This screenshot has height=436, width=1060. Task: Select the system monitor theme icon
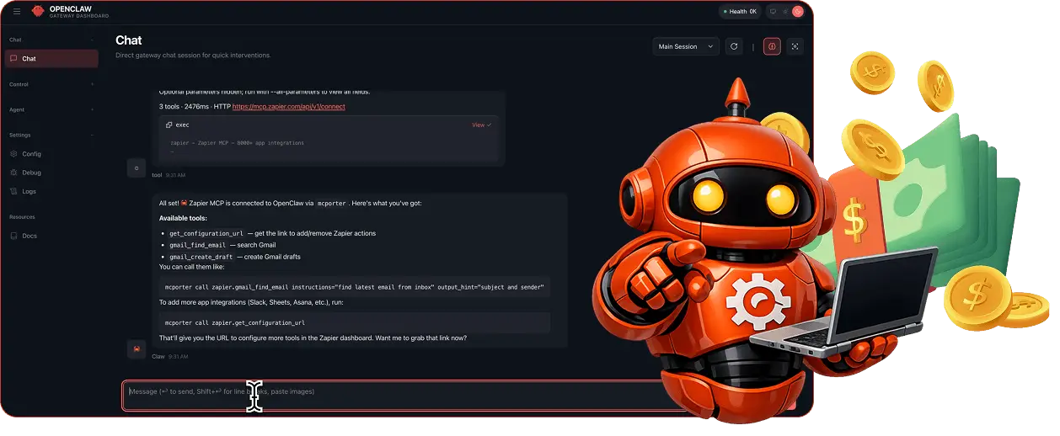774,12
